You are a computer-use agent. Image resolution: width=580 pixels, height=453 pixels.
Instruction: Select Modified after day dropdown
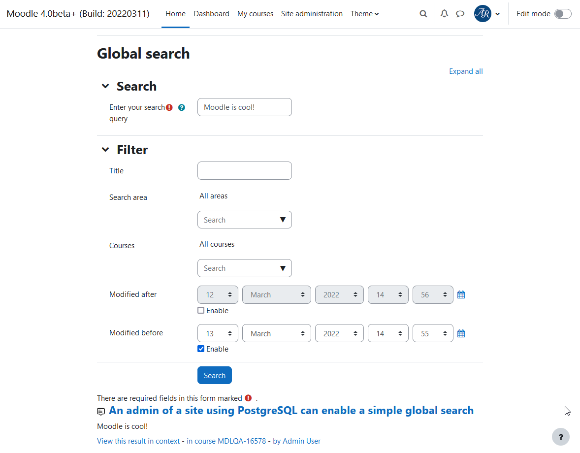[x=218, y=295]
